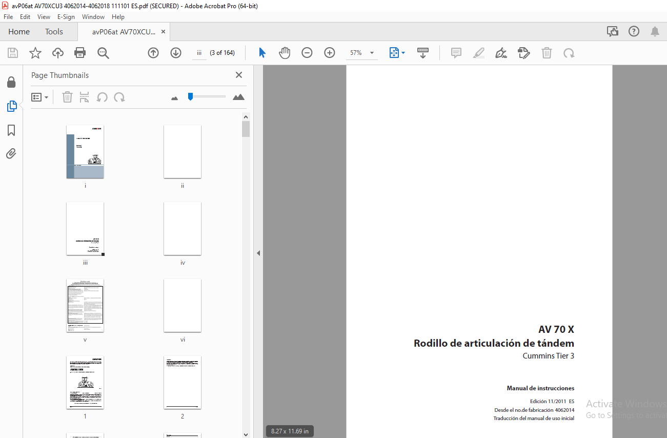Open Attachments paperclip panel
Viewport: 667px width, 438px height.
point(11,154)
